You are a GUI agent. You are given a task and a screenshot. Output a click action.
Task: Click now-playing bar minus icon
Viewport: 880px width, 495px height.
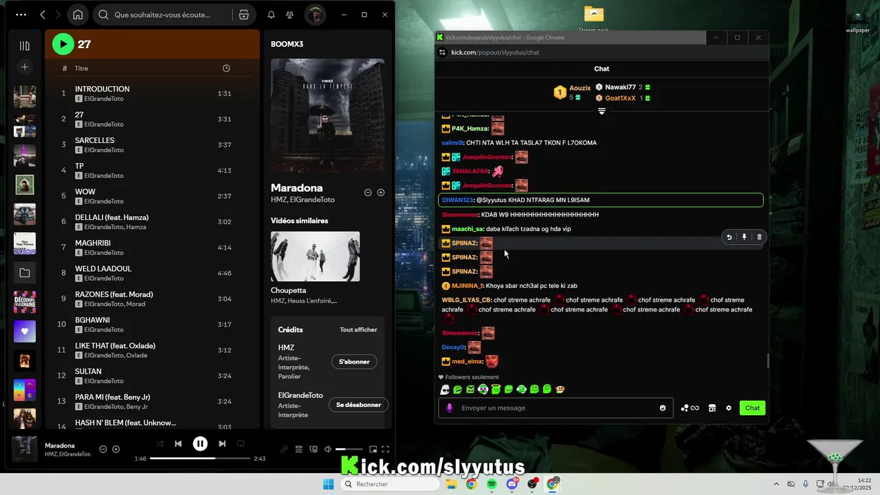103,450
